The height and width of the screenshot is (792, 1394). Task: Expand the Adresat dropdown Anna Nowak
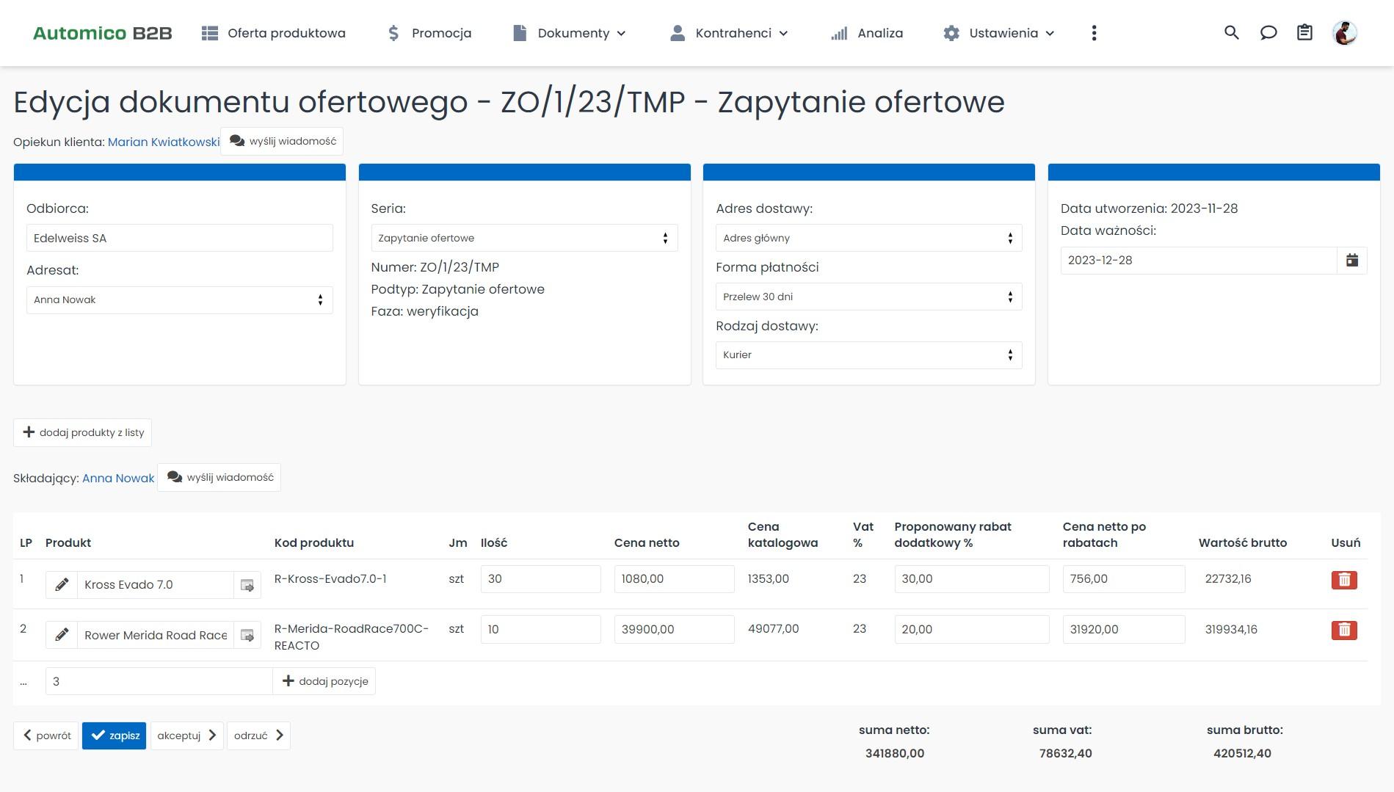coord(179,300)
